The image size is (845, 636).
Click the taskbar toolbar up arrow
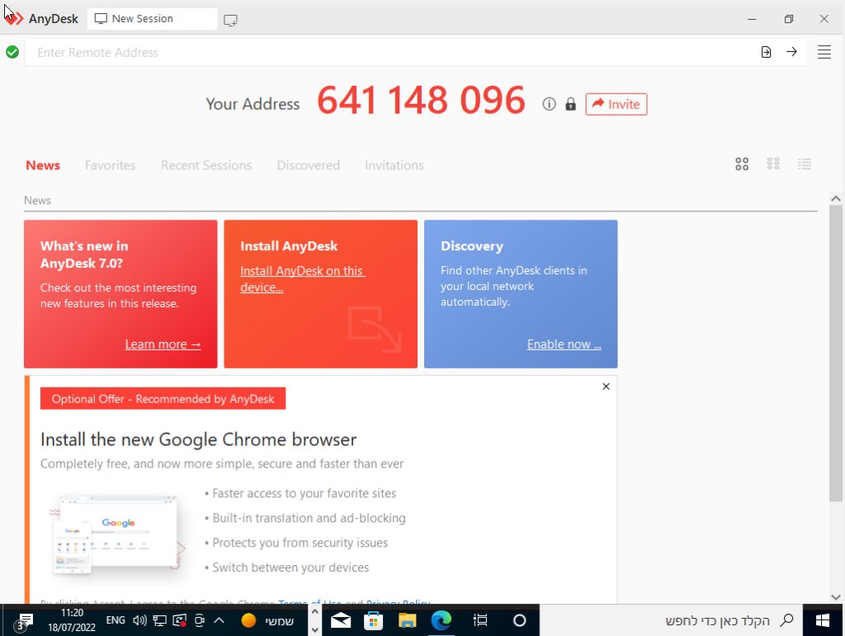315,612
